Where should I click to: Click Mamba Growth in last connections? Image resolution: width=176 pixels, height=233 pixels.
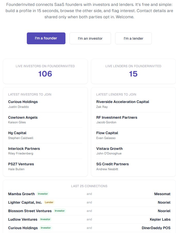click(x=21, y=194)
